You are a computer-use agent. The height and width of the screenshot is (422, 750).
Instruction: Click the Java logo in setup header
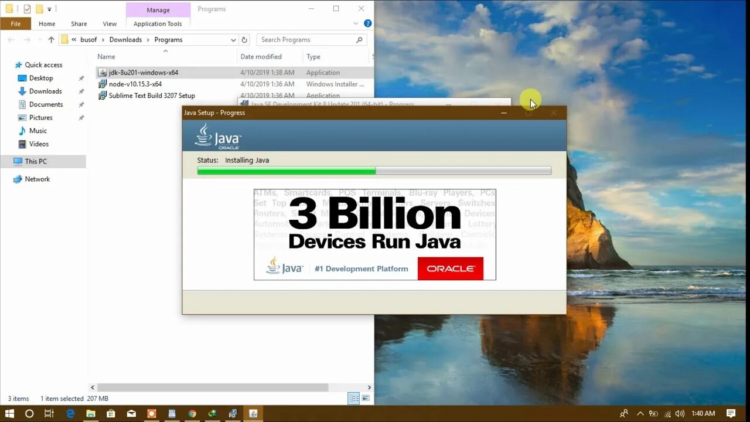(x=218, y=137)
